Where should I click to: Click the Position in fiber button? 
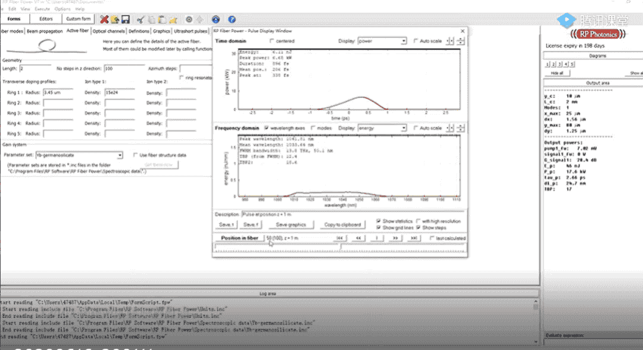point(239,238)
